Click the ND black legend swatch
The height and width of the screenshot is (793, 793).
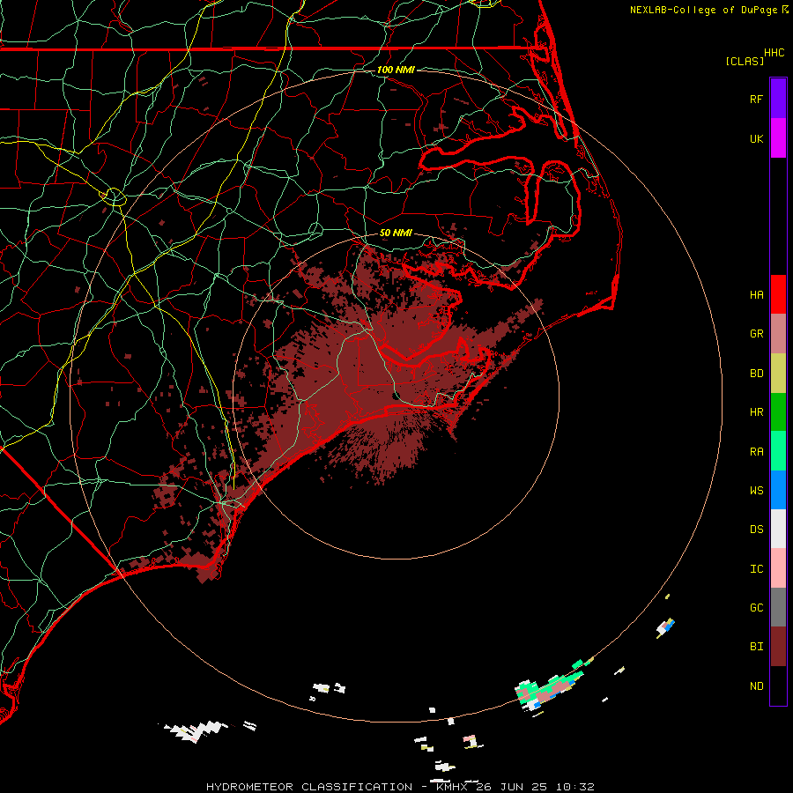coord(778,686)
